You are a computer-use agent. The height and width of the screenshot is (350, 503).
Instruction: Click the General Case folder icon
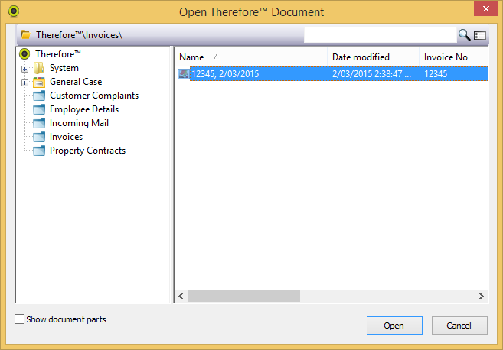pos(38,82)
